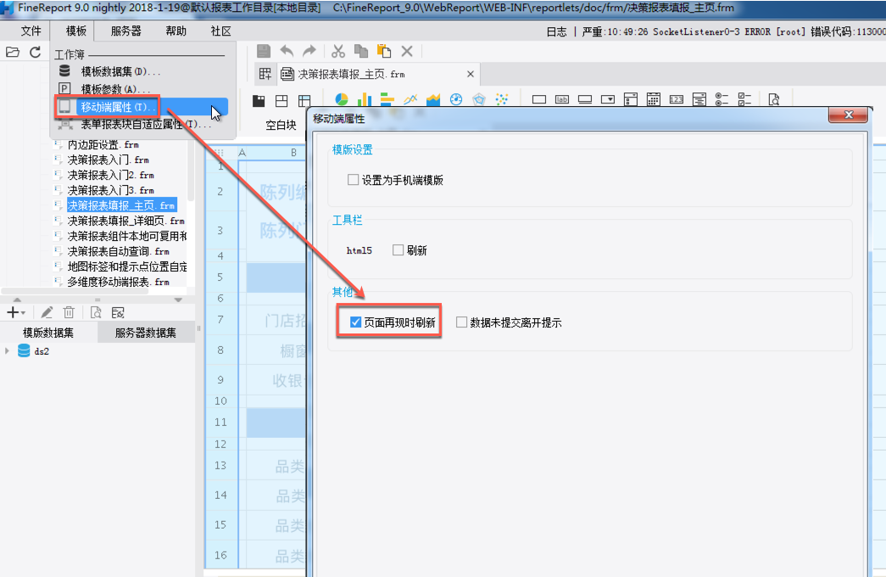Expand the ds2 dataset tree node
This screenshot has height=577, width=886.
pos(7,351)
